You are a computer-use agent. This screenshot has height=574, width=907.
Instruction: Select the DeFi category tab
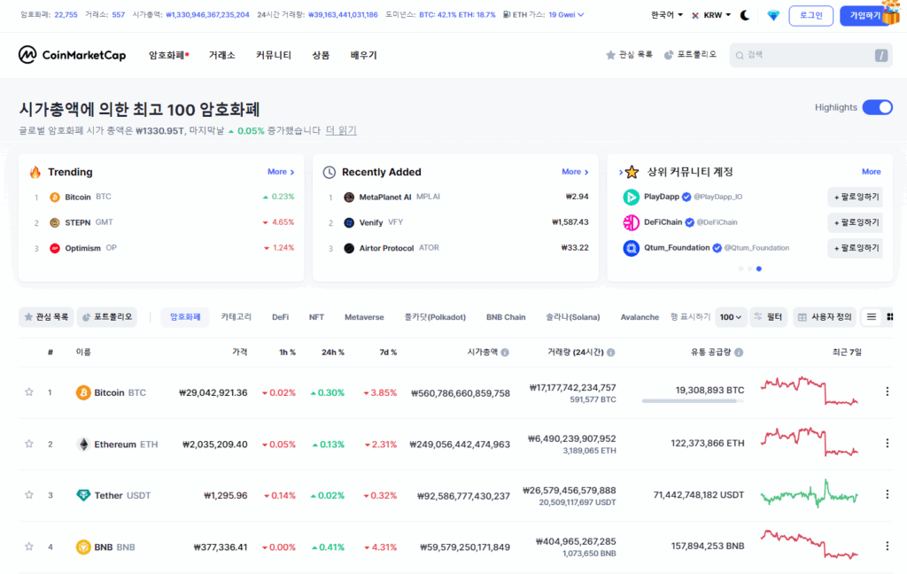[x=280, y=316]
